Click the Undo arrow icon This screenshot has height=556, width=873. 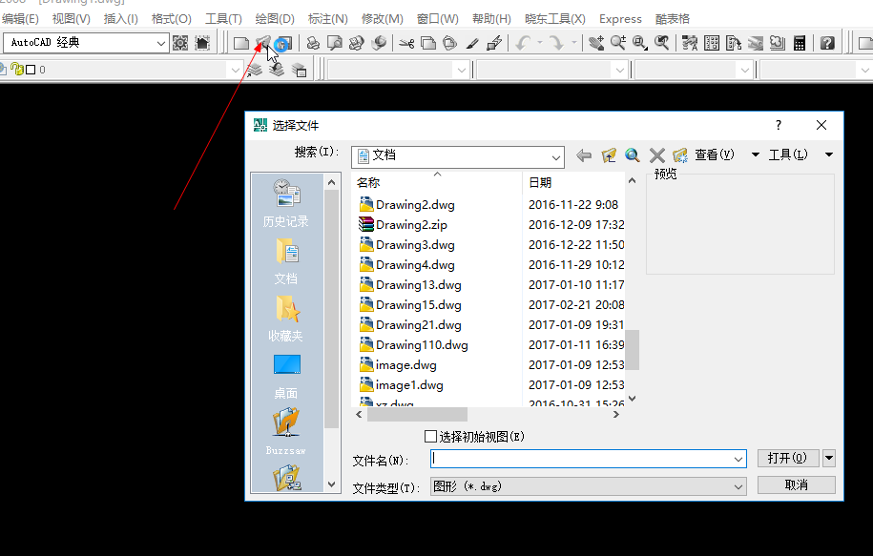(523, 43)
